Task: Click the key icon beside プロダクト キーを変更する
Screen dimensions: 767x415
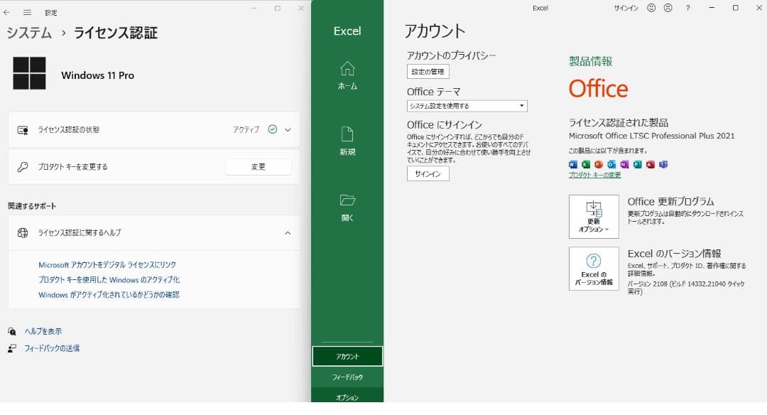Action: coord(23,167)
